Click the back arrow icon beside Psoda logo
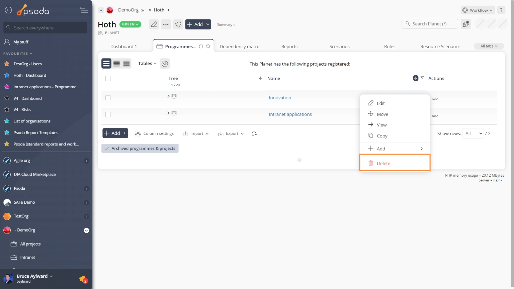Image resolution: width=514 pixels, height=289 pixels. (x=8, y=10)
